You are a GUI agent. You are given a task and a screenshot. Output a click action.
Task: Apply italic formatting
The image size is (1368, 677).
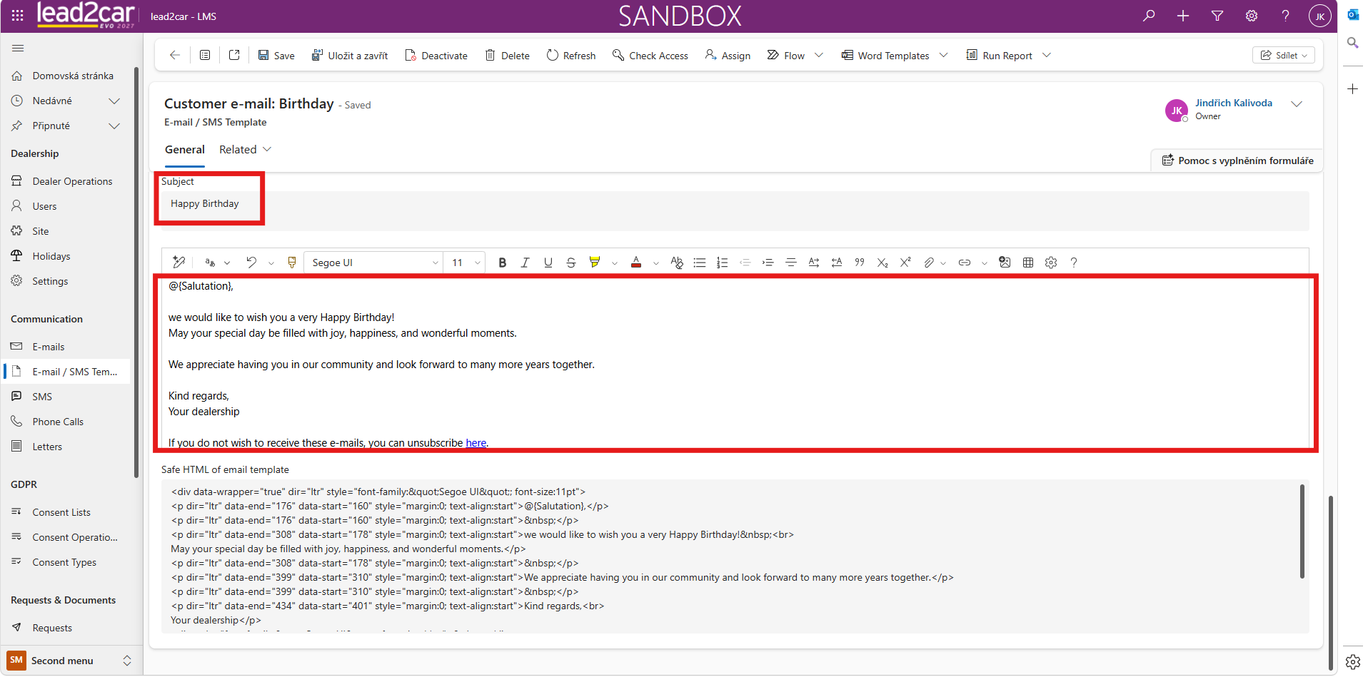click(x=525, y=263)
